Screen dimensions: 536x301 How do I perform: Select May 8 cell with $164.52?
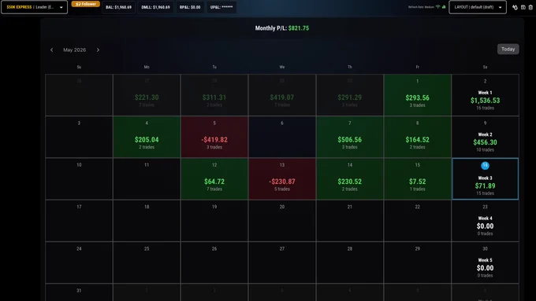(x=418, y=137)
